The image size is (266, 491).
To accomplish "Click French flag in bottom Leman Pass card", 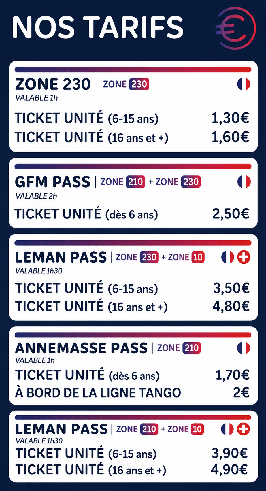I will click(227, 429).
